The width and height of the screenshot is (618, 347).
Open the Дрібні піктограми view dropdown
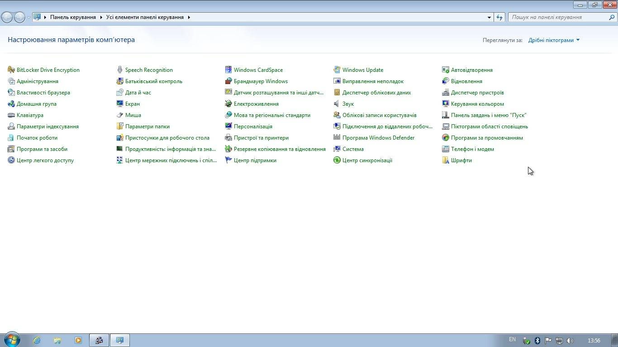point(554,40)
